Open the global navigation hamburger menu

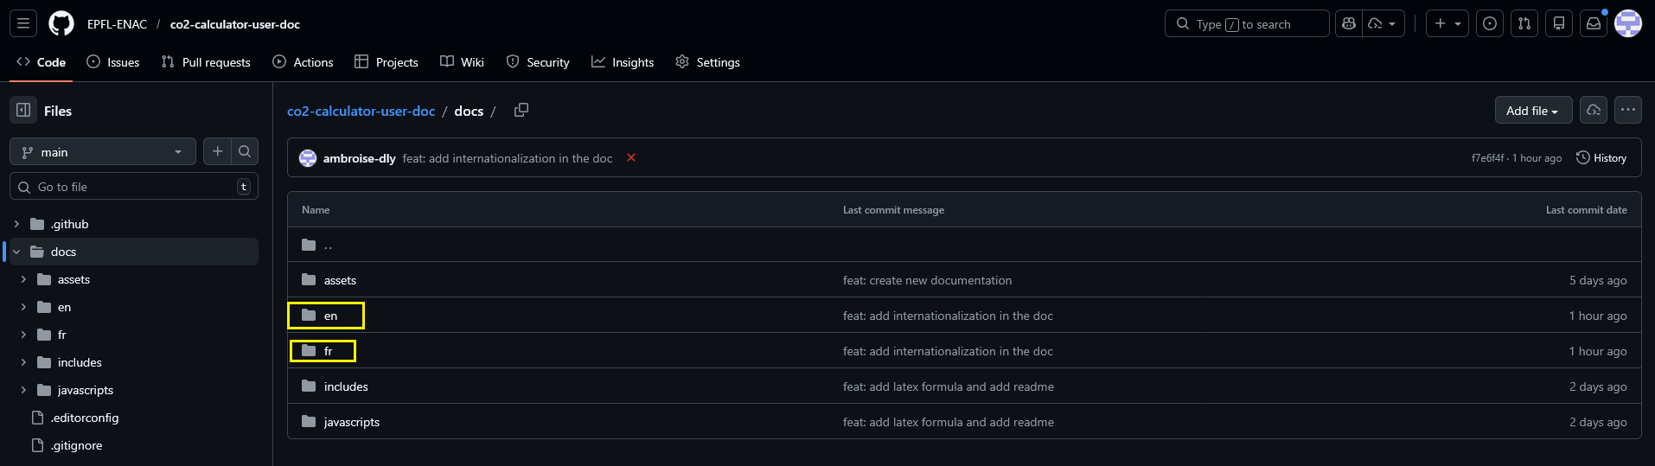(23, 24)
